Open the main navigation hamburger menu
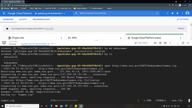Viewport: 192px width, 108px height. (4, 13)
